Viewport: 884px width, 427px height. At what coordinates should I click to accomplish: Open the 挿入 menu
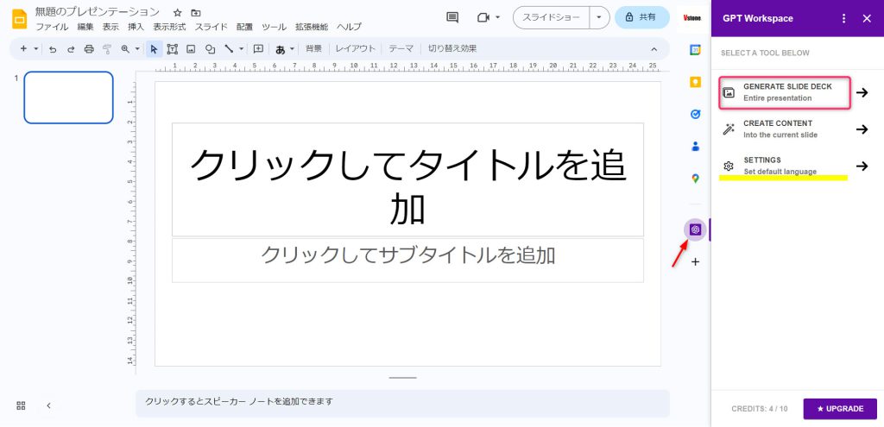coord(136,27)
